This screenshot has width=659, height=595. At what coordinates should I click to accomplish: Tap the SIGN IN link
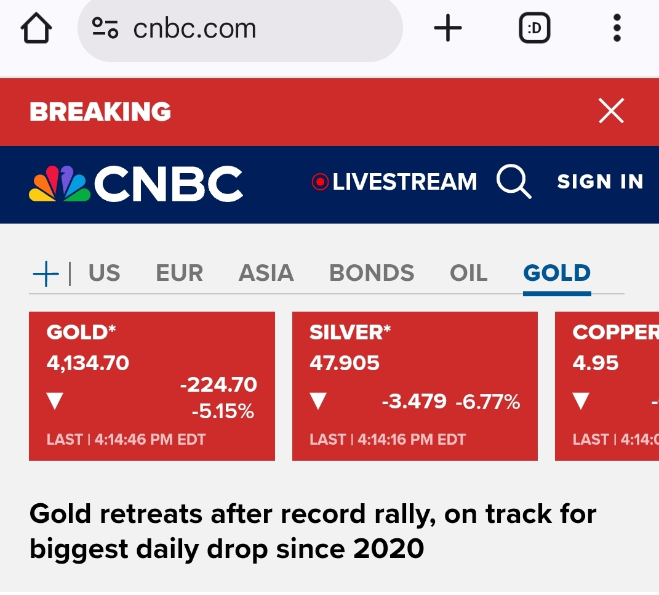(600, 182)
